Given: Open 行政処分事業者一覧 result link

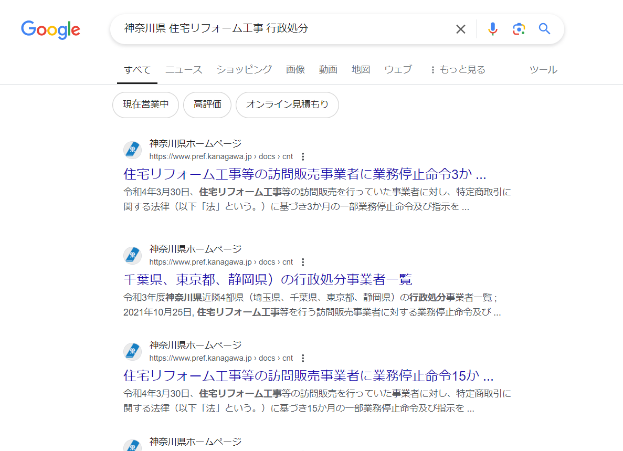Looking at the screenshot, I should pyautogui.click(x=268, y=280).
